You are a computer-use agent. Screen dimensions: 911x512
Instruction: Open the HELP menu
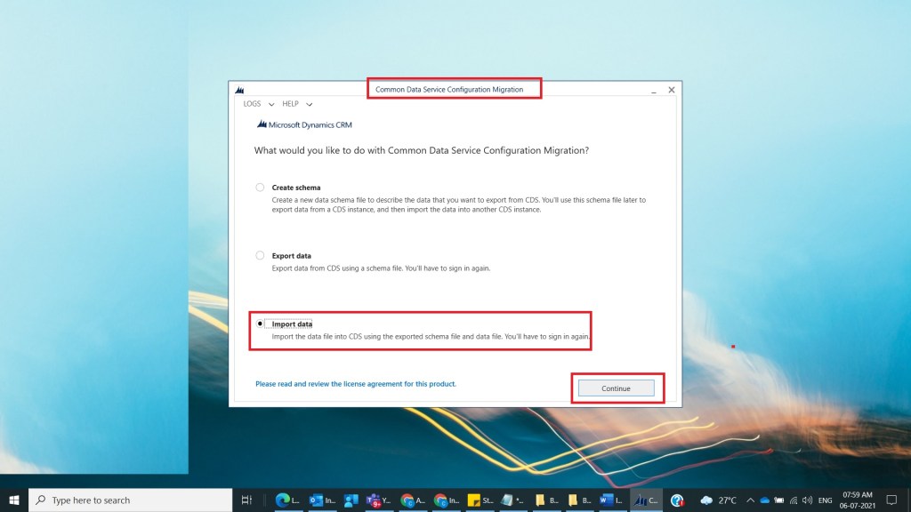[290, 104]
